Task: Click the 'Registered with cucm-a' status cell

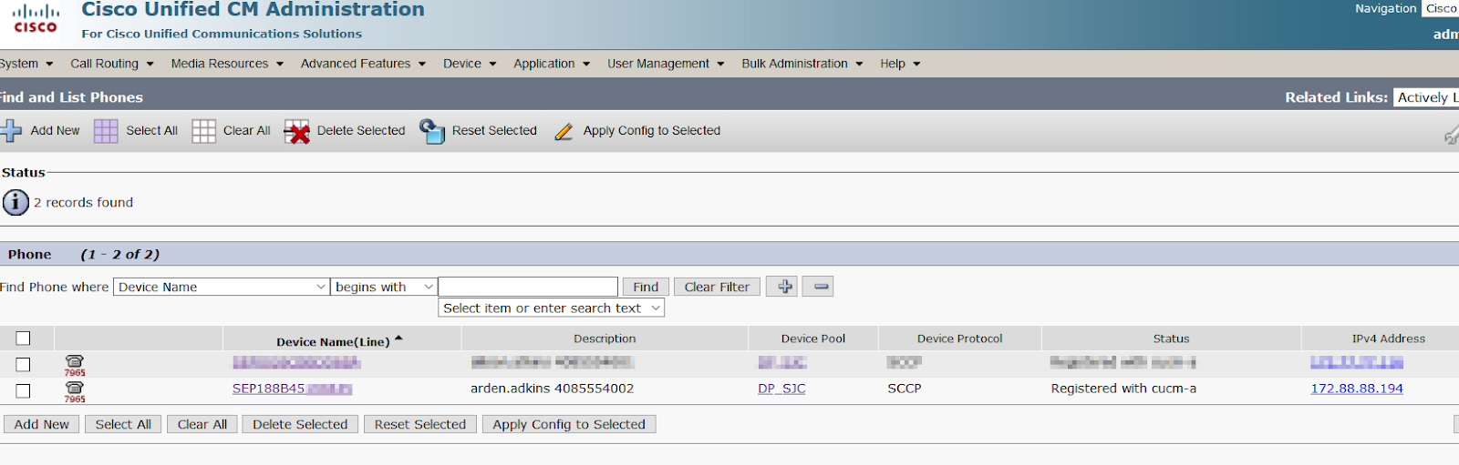Action: (1123, 389)
